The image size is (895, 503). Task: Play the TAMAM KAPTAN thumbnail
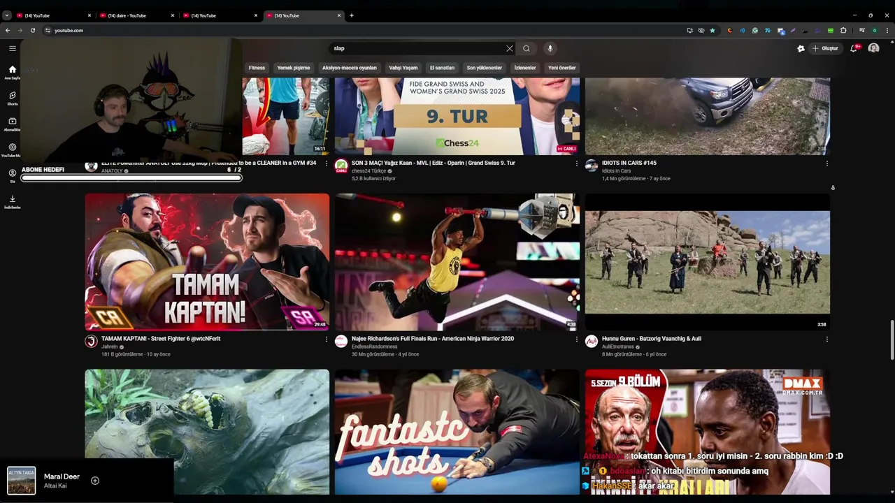(207, 262)
